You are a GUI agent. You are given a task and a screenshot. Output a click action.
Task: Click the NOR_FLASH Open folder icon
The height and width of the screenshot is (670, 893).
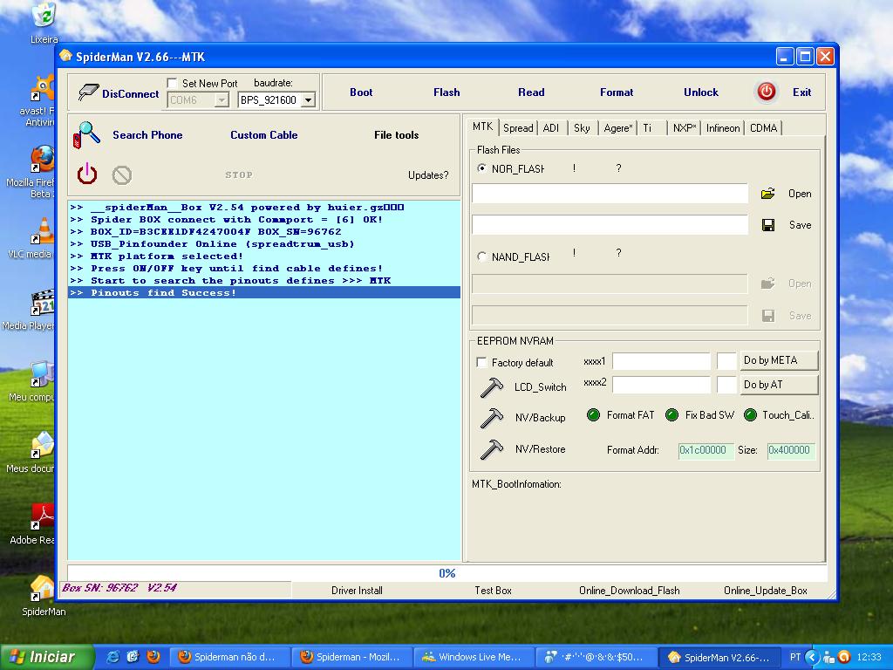767,194
